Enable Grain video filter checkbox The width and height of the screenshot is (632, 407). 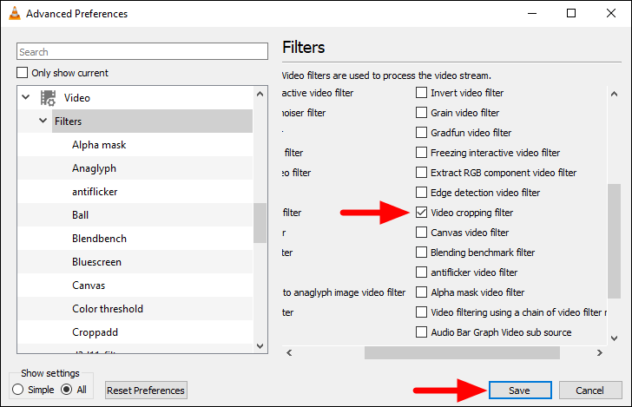[x=421, y=113]
